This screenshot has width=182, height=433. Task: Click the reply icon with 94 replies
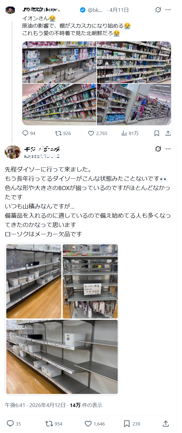[x=26, y=133]
